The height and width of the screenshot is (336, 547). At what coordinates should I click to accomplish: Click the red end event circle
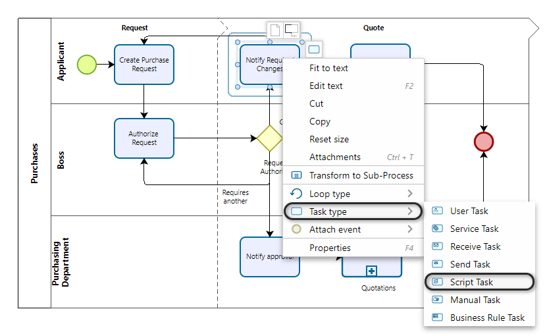click(484, 142)
